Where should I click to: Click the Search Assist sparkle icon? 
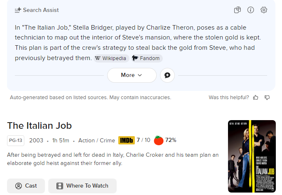18,10
